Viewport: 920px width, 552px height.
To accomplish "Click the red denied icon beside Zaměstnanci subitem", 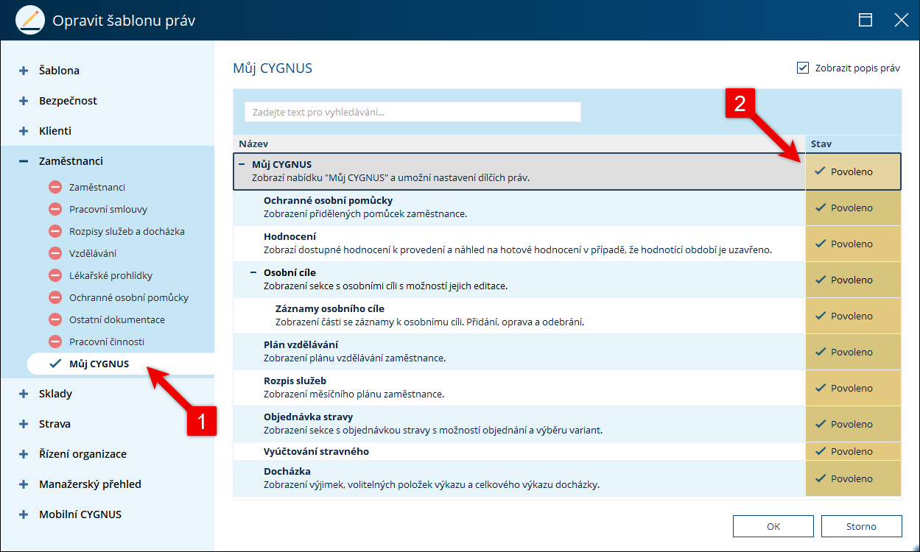I will point(55,188).
